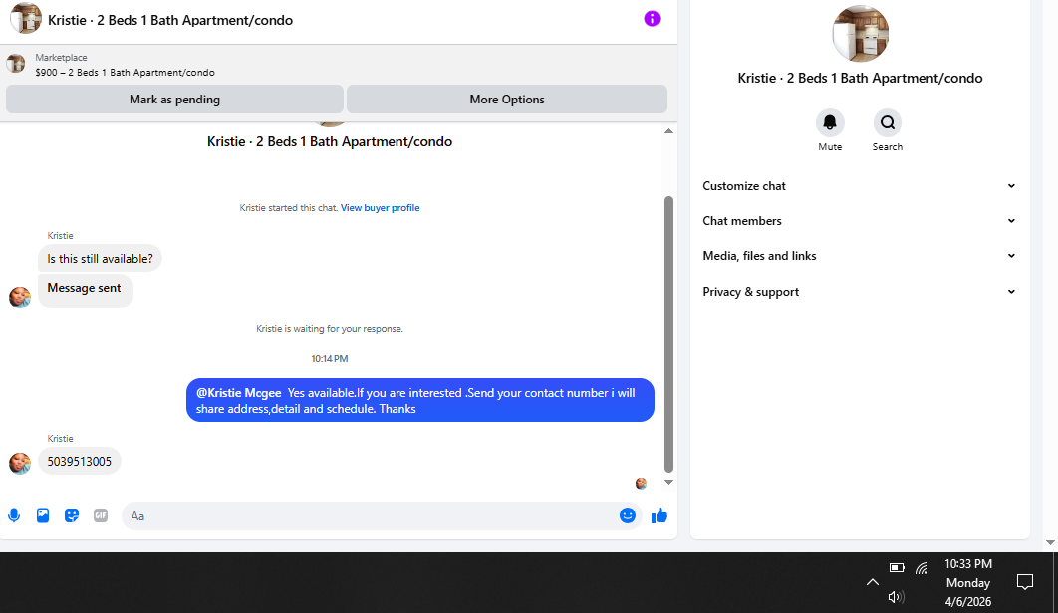This screenshot has width=1058, height=613.
Task: Open the GIF picker icon
Action: click(101, 515)
